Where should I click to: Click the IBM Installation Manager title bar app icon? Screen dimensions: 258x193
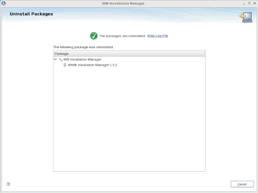coord(4,3)
